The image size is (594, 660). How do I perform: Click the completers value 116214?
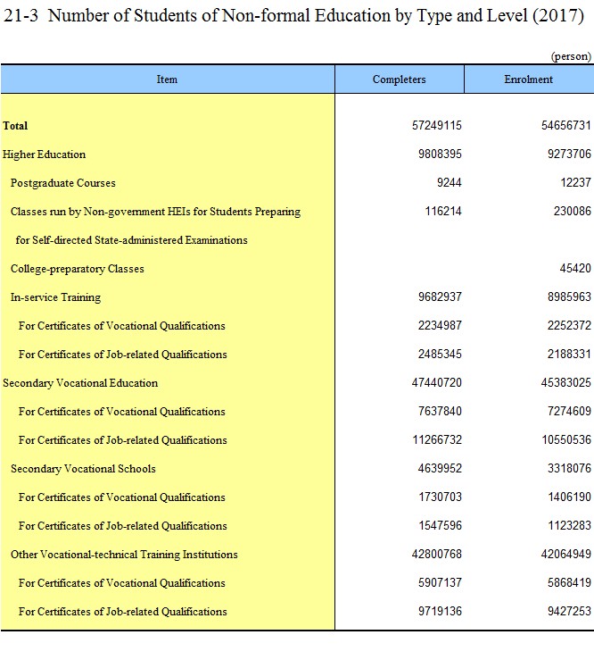[x=443, y=212]
